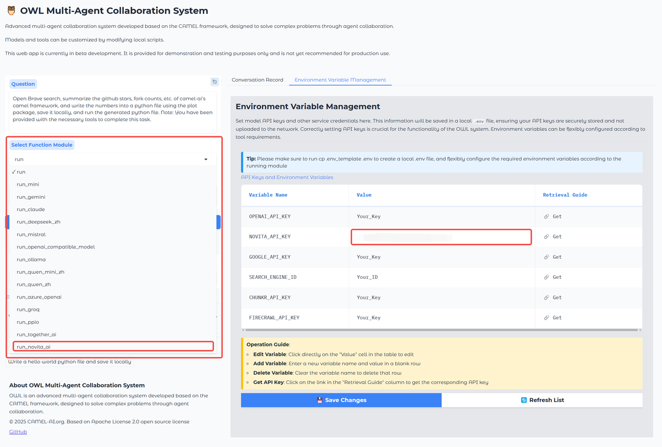Edit the NOVITA_API_KEY value cell
662x447 pixels.
[442, 236]
